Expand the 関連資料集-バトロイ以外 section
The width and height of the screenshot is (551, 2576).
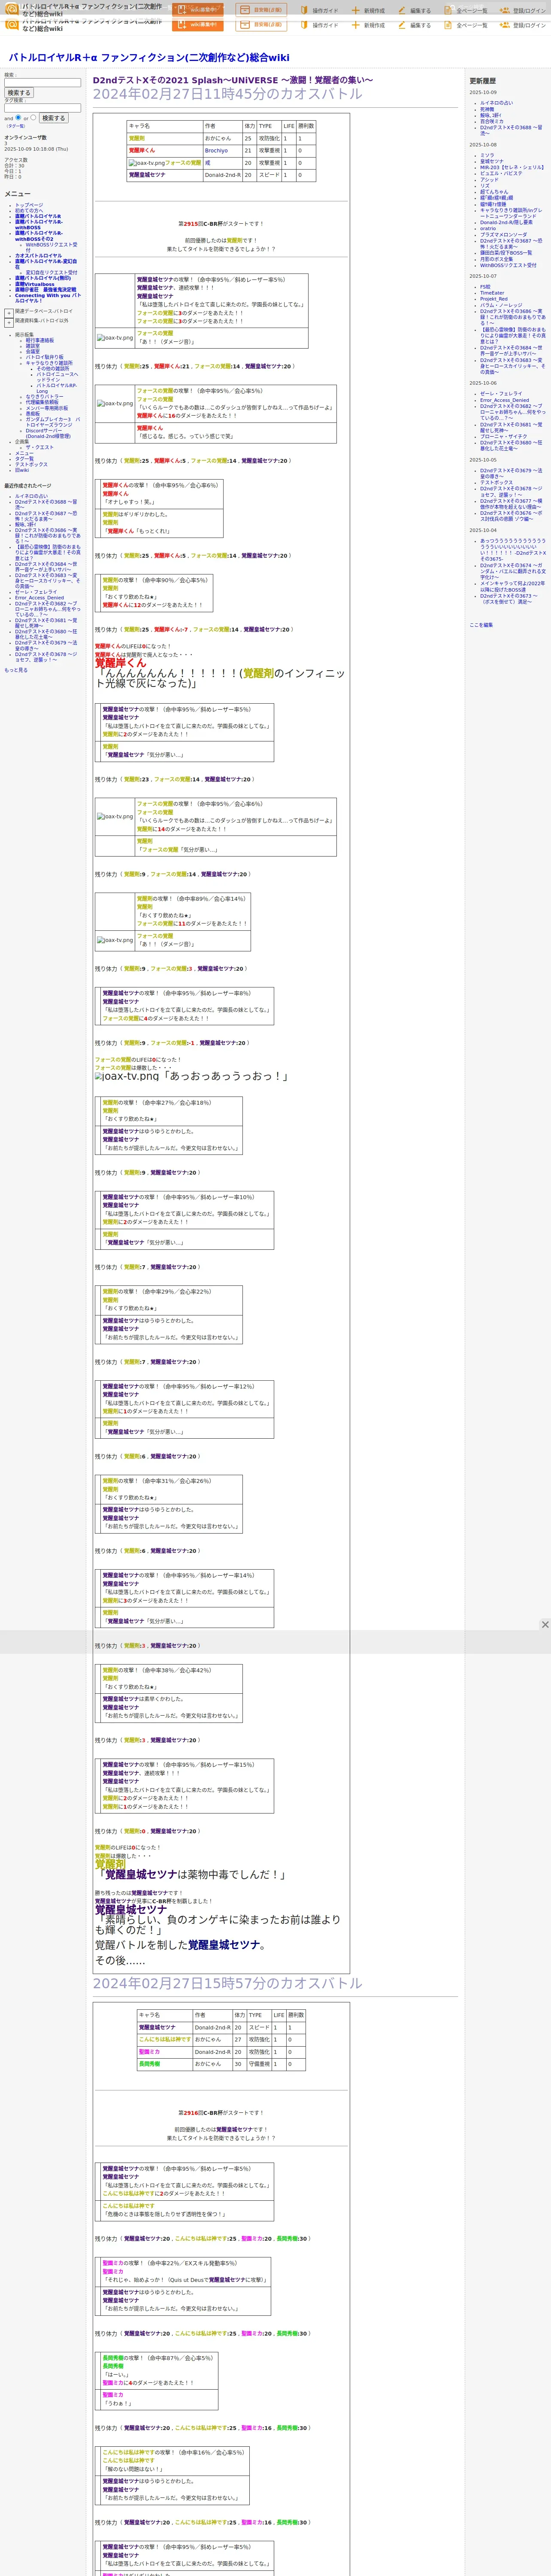(x=9, y=322)
